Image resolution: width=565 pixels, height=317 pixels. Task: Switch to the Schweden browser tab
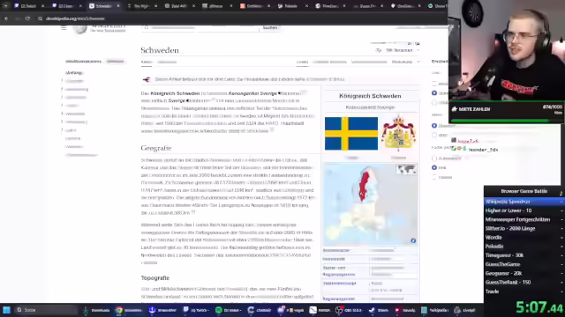(x=104, y=6)
